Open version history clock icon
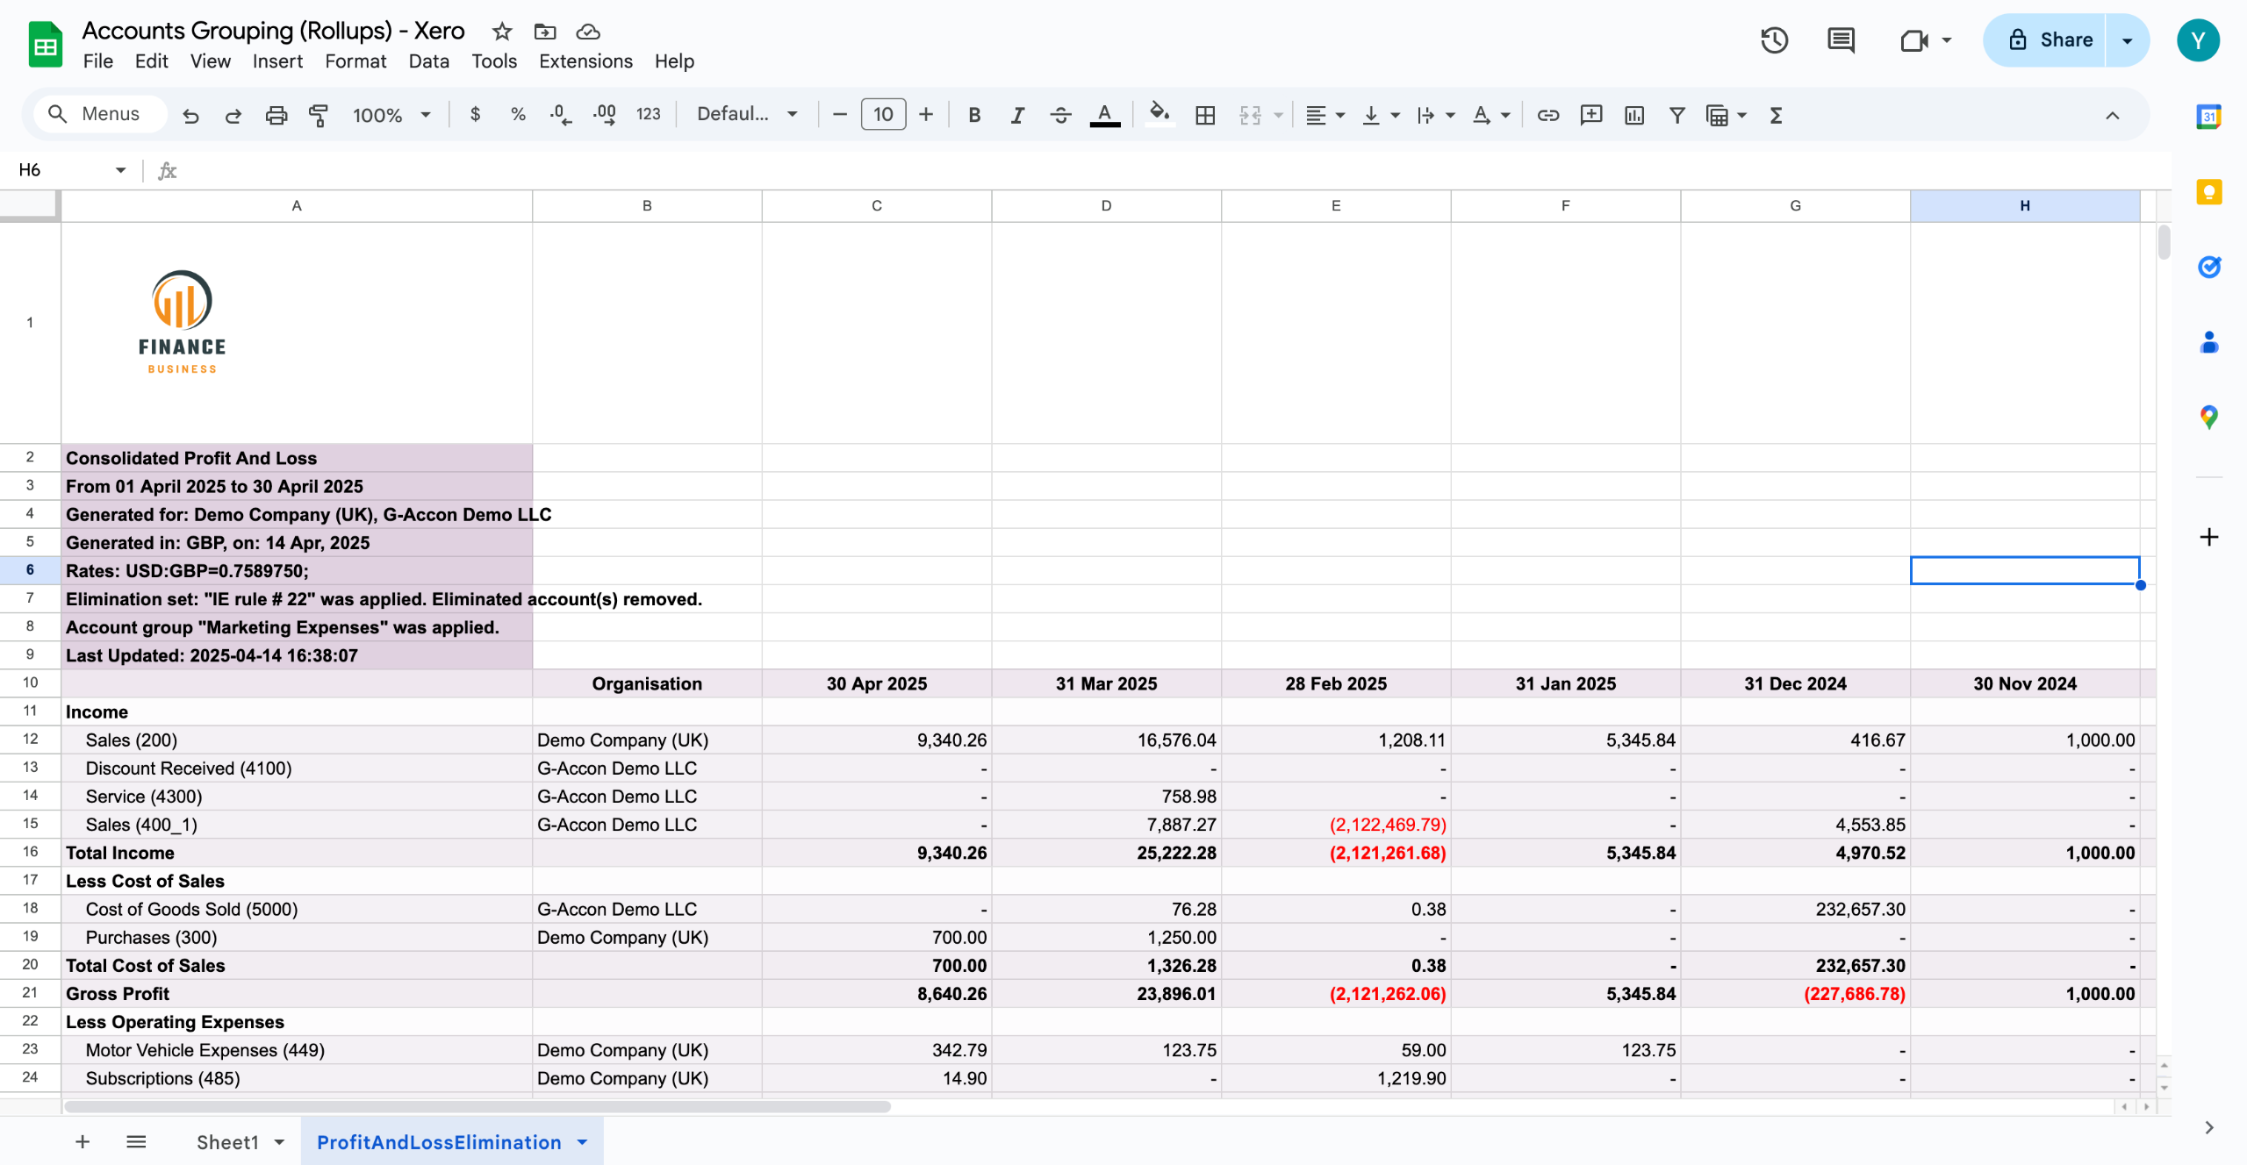This screenshot has height=1165, width=2247. pyautogui.click(x=1774, y=40)
